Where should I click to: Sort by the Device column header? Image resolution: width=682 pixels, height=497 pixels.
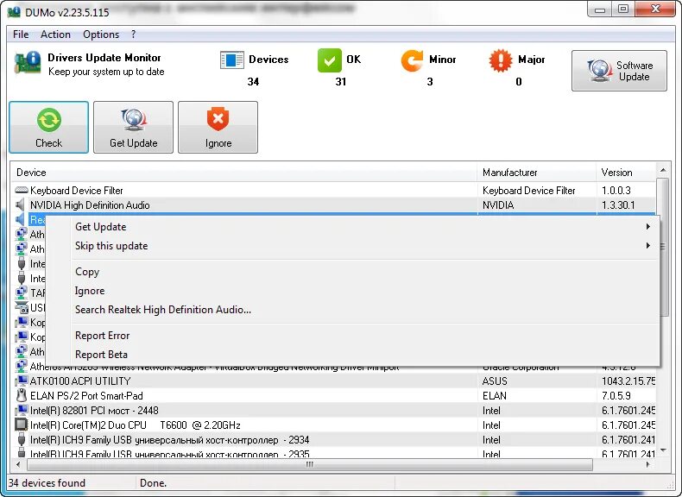[x=244, y=173]
